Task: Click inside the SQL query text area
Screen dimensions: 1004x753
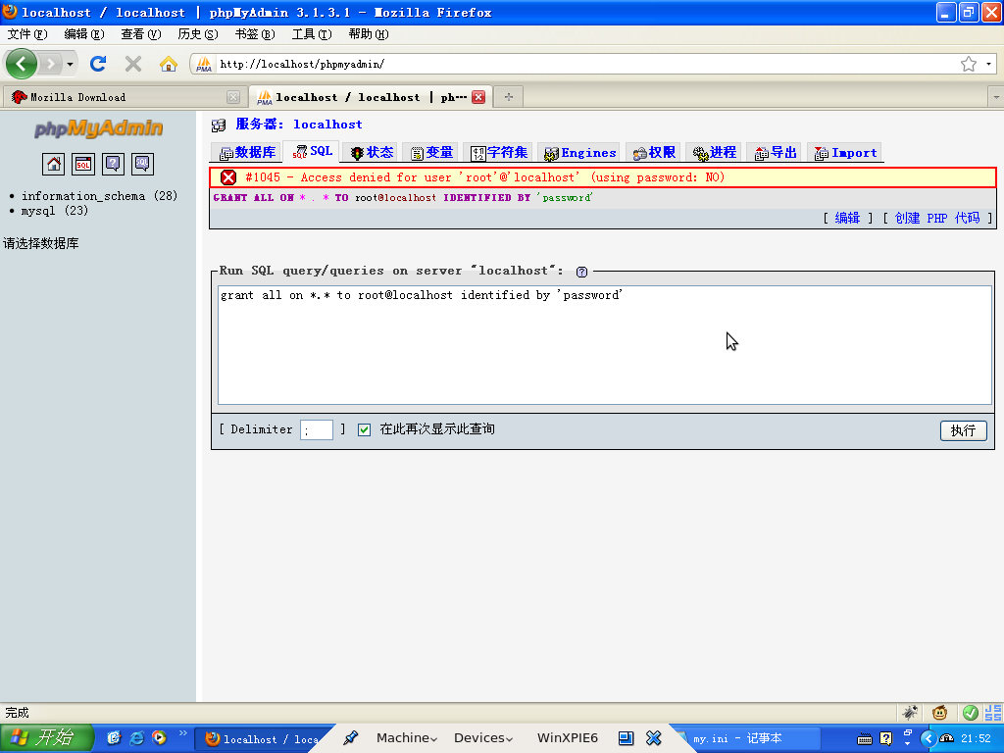Action: coord(604,345)
